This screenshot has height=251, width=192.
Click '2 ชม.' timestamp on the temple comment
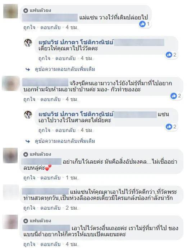coord(72,208)
